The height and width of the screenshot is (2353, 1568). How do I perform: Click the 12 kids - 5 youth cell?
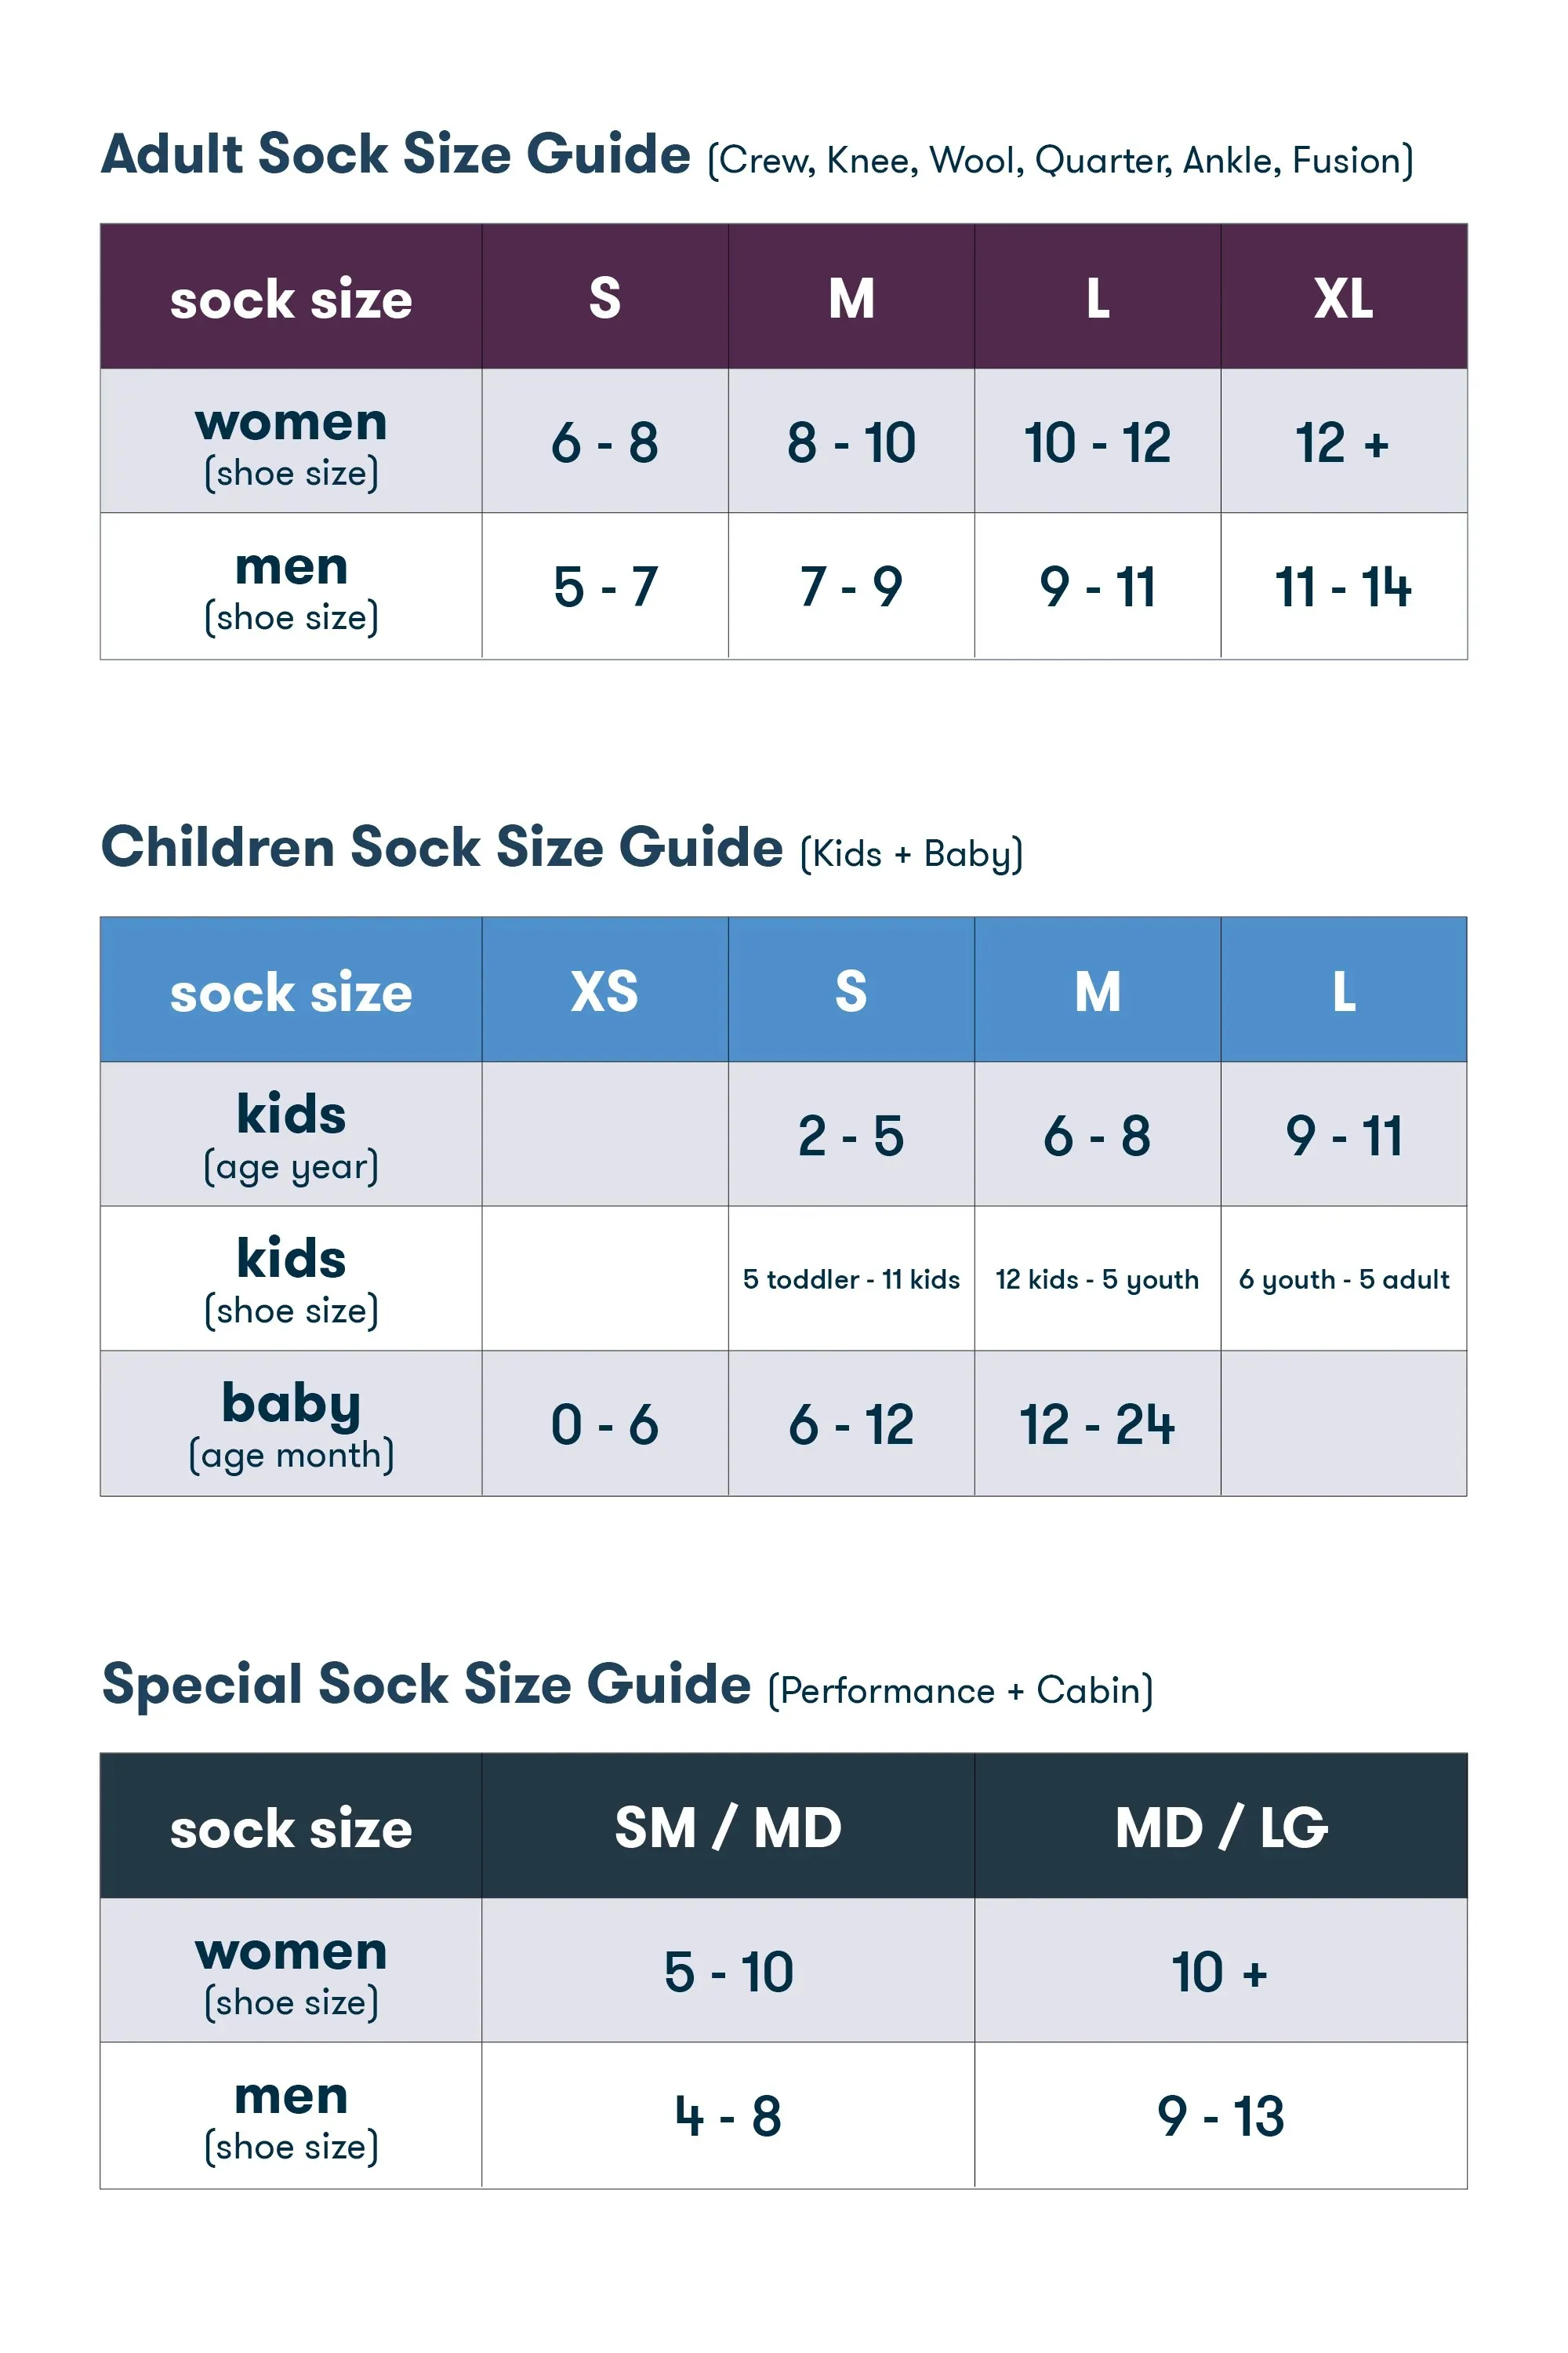point(1097,1279)
